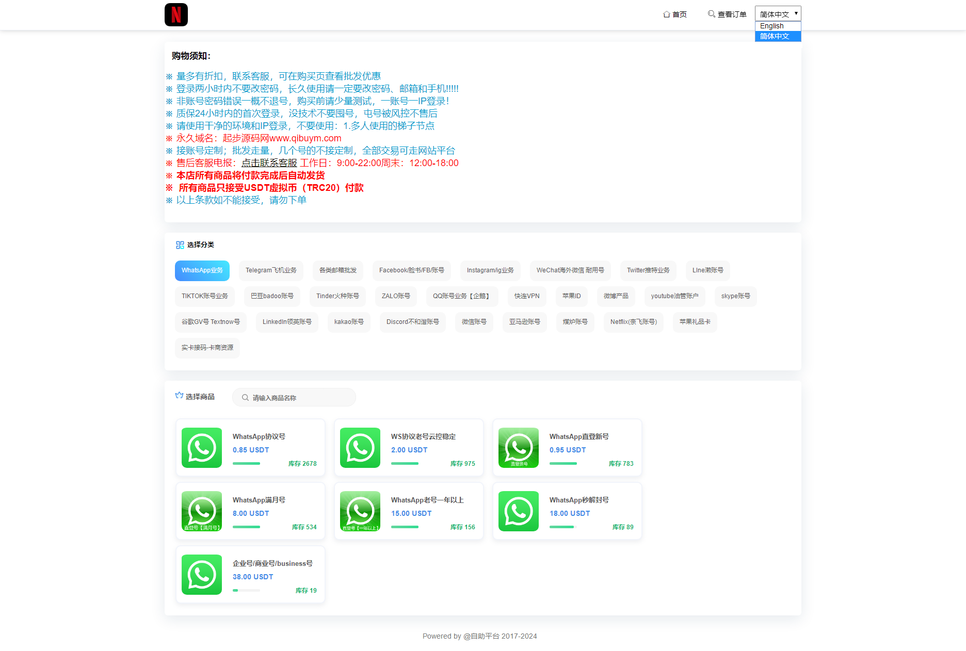Pick the 快连VPN category
Screen dimensions: 966x651
527,297
